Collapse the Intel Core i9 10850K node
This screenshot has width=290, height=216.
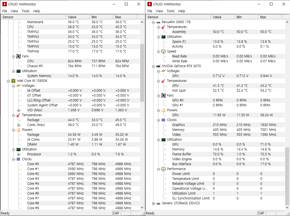tap(8, 81)
